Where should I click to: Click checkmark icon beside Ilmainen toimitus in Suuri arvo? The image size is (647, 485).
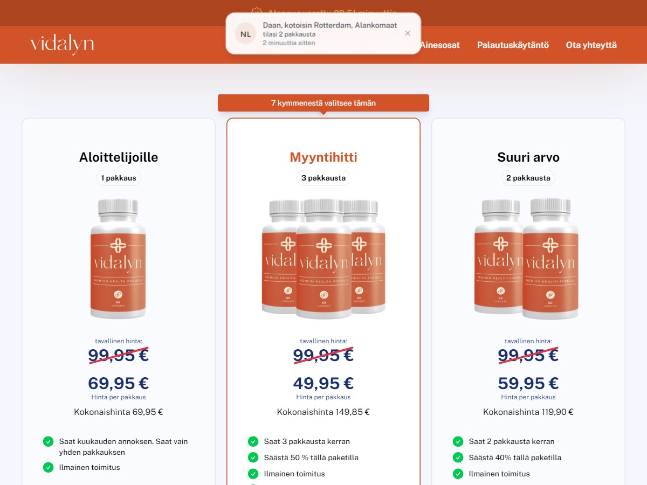[458, 474]
